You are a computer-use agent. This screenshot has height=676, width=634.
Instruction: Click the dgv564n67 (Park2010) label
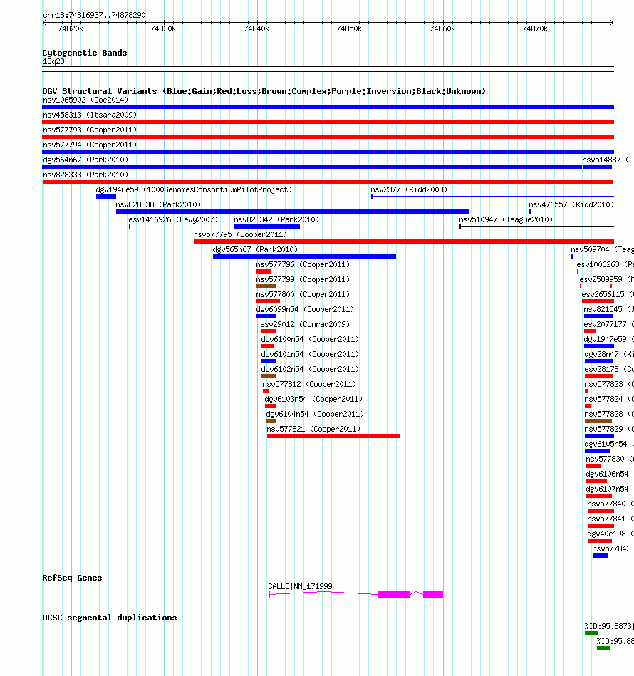coord(85,160)
